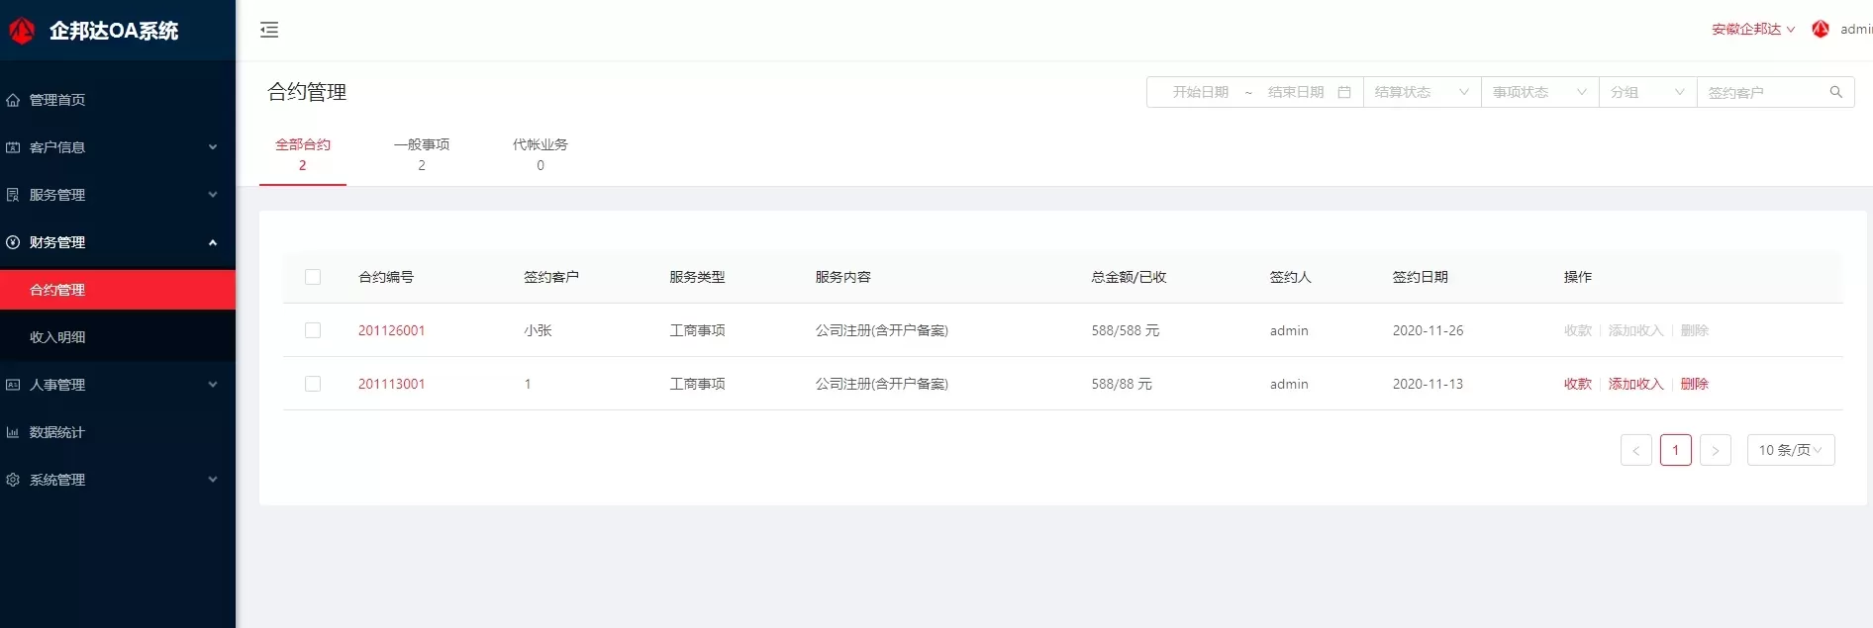Viewport: 1873px width, 628px height.
Task: Switch to the 一般事项 tab
Action: click(421, 153)
